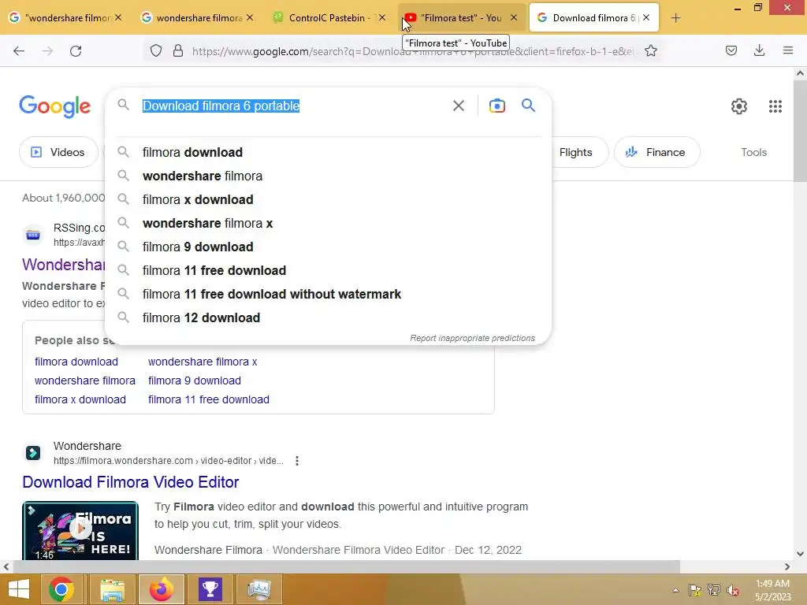The width and height of the screenshot is (807, 605).
Task: Open the Firefox application menu
Action: point(788,50)
